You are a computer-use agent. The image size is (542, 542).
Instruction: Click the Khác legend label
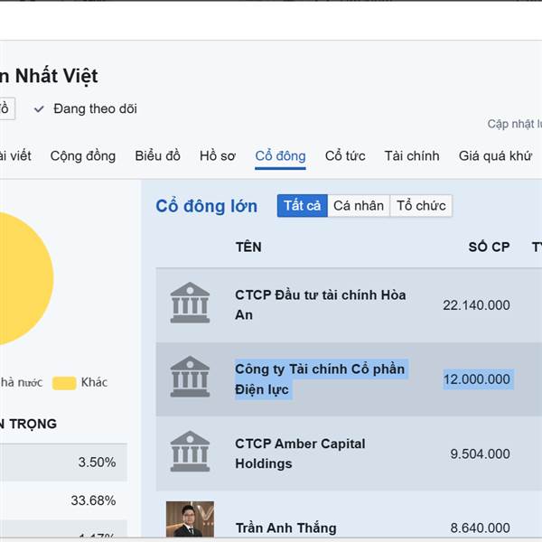pyautogui.click(x=94, y=382)
